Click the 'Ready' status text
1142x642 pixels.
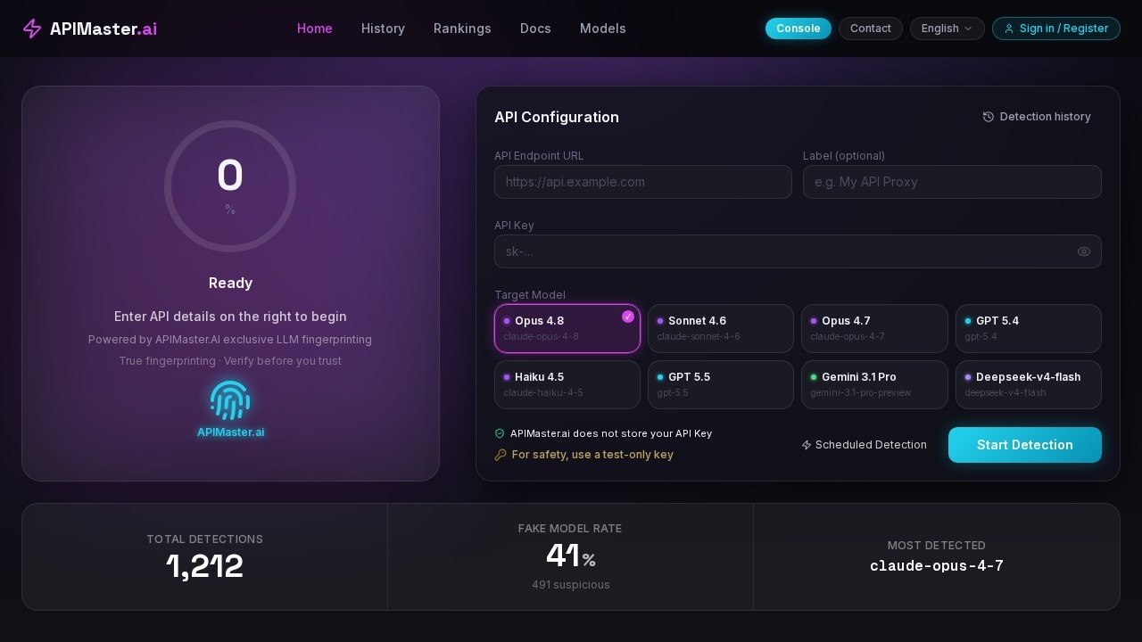pyautogui.click(x=230, y=284)
